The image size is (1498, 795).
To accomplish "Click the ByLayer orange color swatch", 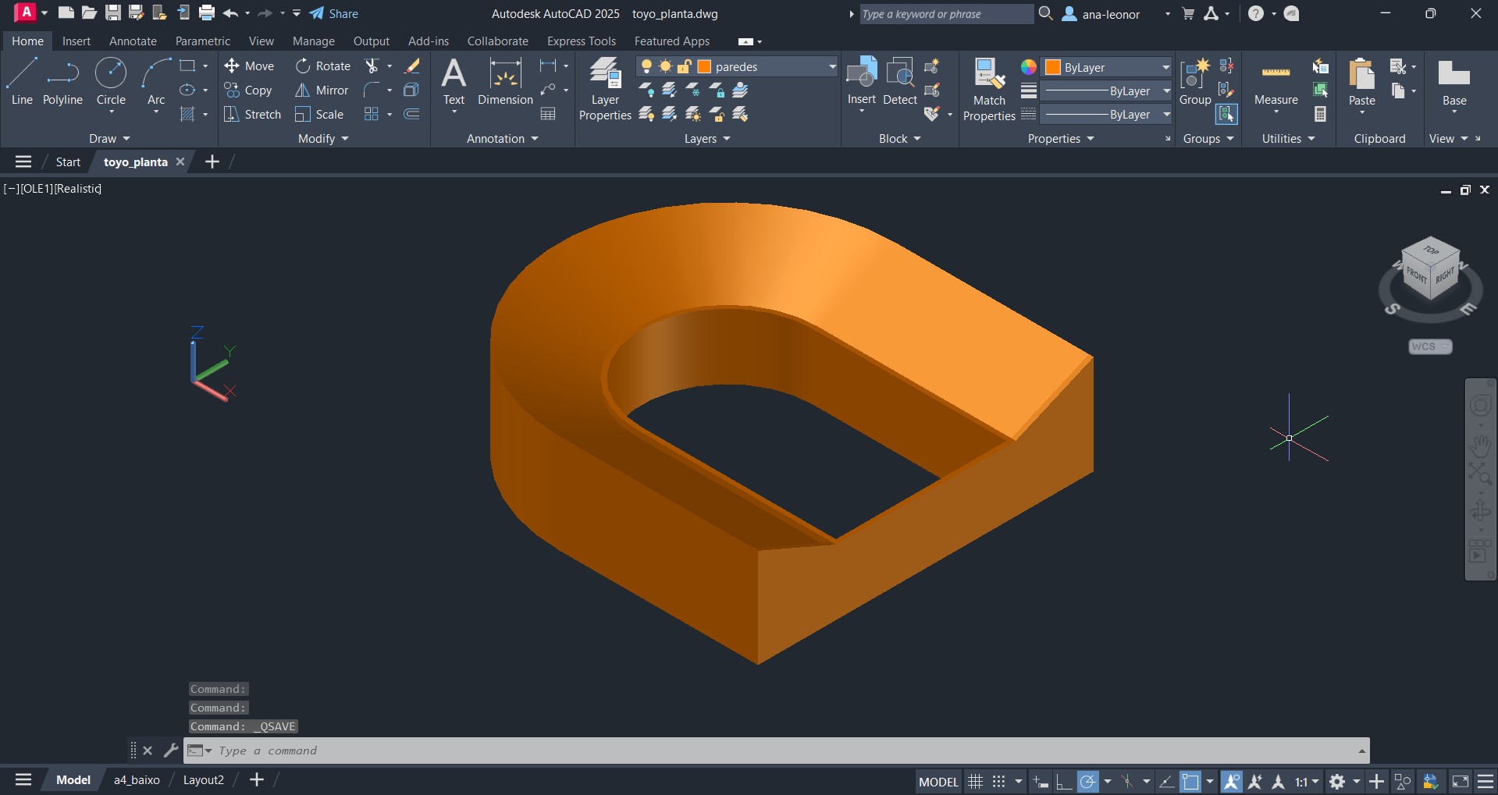I will [x=1053, y=67].
